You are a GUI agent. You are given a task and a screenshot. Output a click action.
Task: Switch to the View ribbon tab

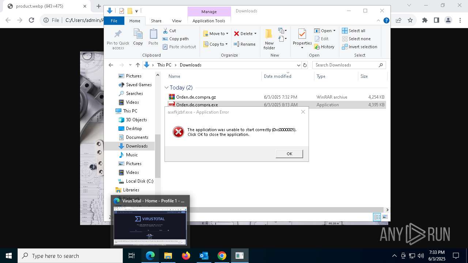pos(177,21)
